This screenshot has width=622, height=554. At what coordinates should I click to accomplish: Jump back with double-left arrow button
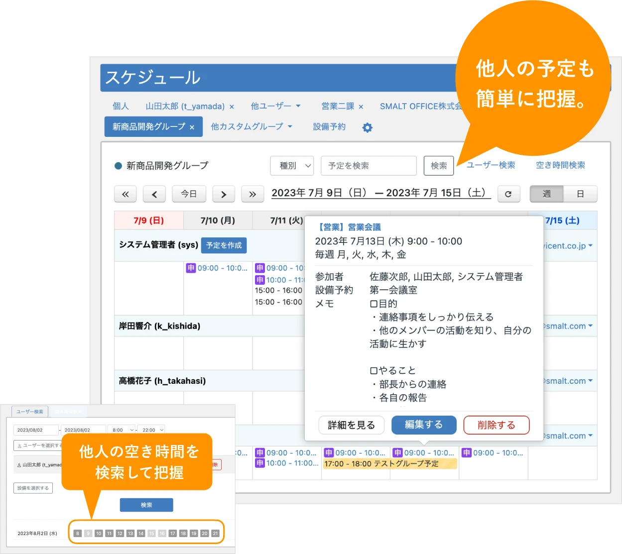[x=125, y=194]
